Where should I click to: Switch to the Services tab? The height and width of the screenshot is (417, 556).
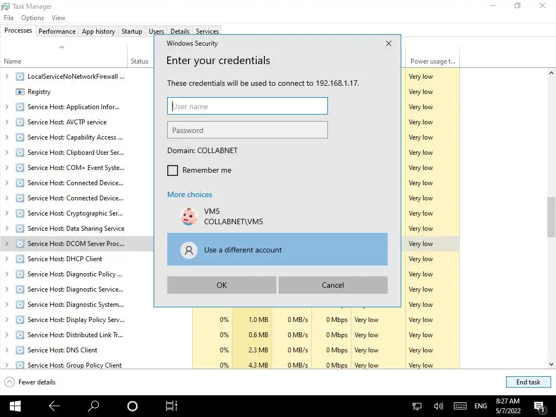207,30
